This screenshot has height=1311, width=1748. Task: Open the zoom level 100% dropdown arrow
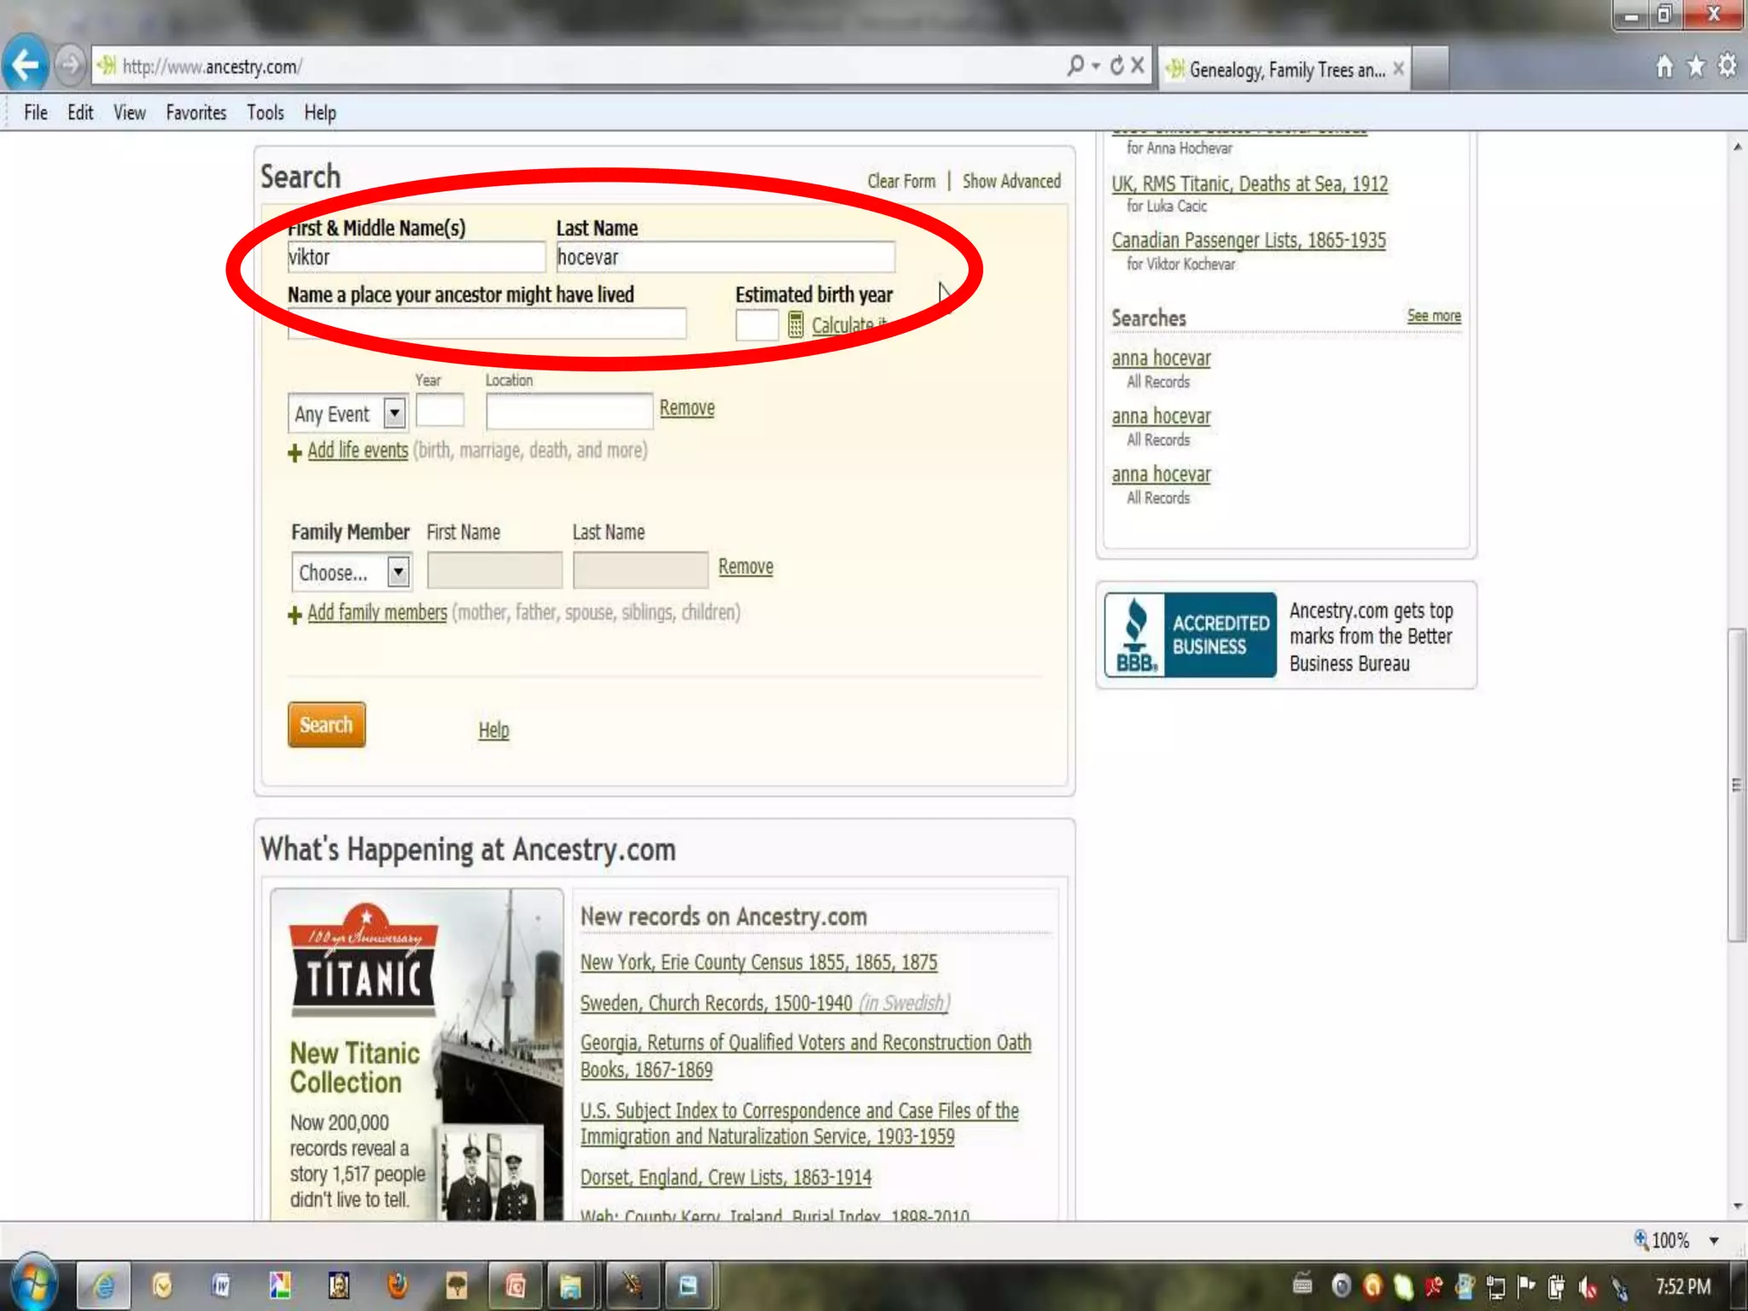click(x=1714, y=1241)
